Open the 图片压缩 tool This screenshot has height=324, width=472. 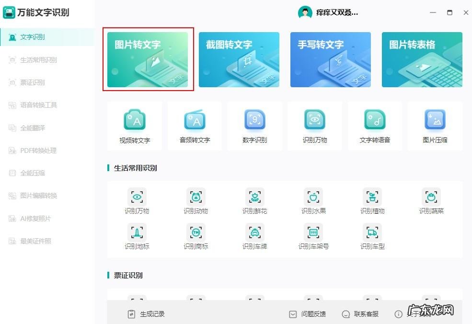[435, 126]
